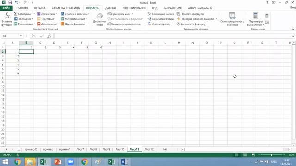Open Calculation Options (Параметры вычислений)

255,19
